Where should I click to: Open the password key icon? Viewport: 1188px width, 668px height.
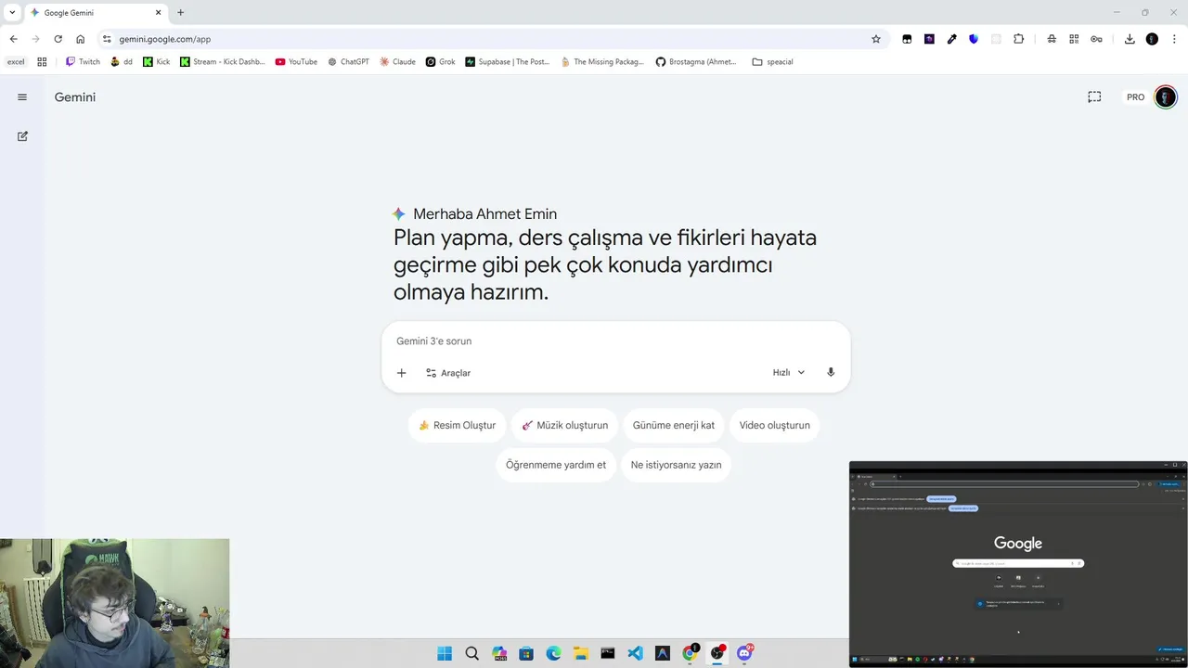(1096, 39)
